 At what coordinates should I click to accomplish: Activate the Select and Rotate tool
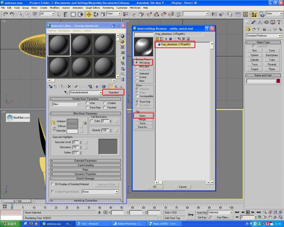96,14
